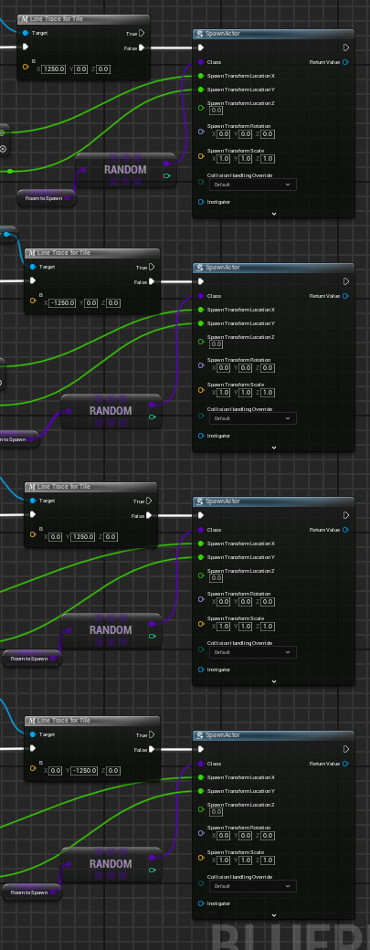The width and height of the screenshot is (370, 950).
Task: Expand advanced pins arrow on the bottom SpawnActor node
Action: (x=274, y=915)
